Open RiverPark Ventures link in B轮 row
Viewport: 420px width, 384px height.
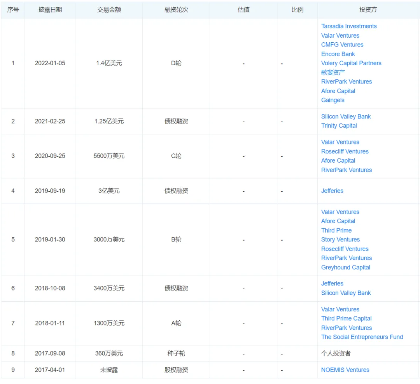pos(346,258)
